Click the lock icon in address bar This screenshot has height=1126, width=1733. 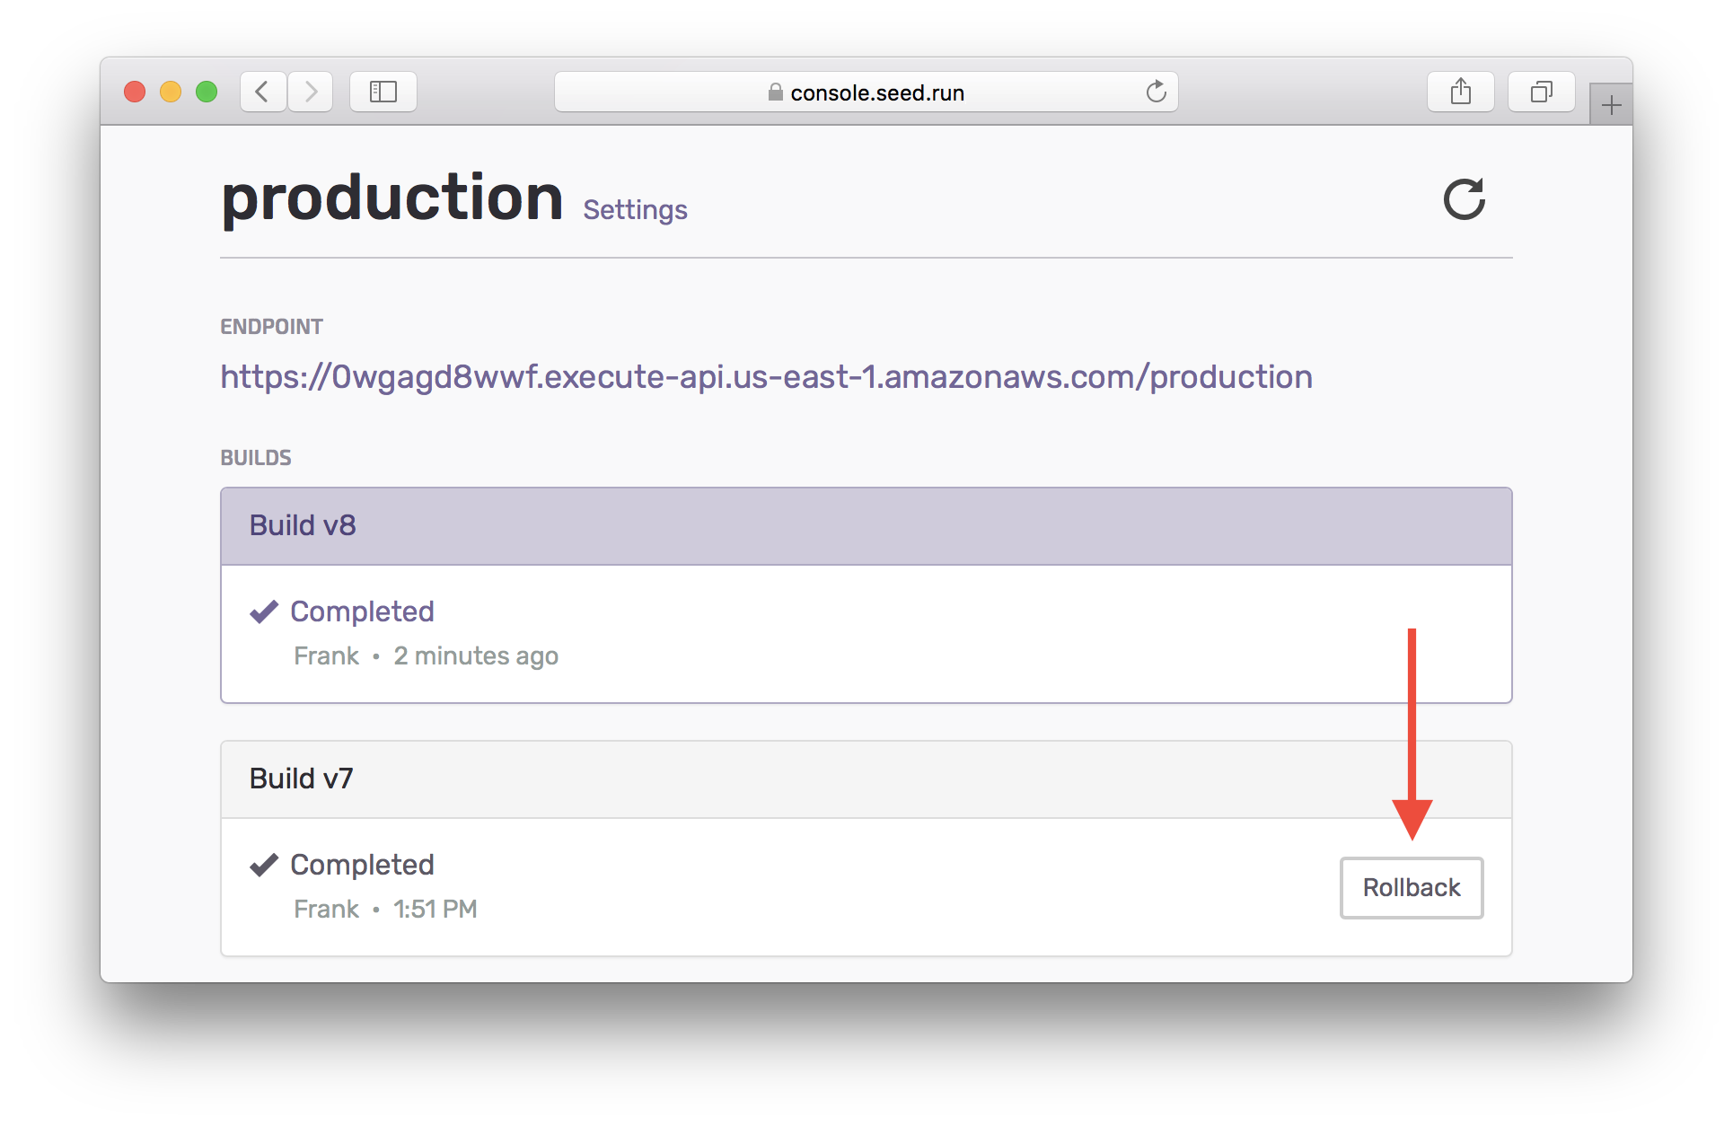(775, 92)
